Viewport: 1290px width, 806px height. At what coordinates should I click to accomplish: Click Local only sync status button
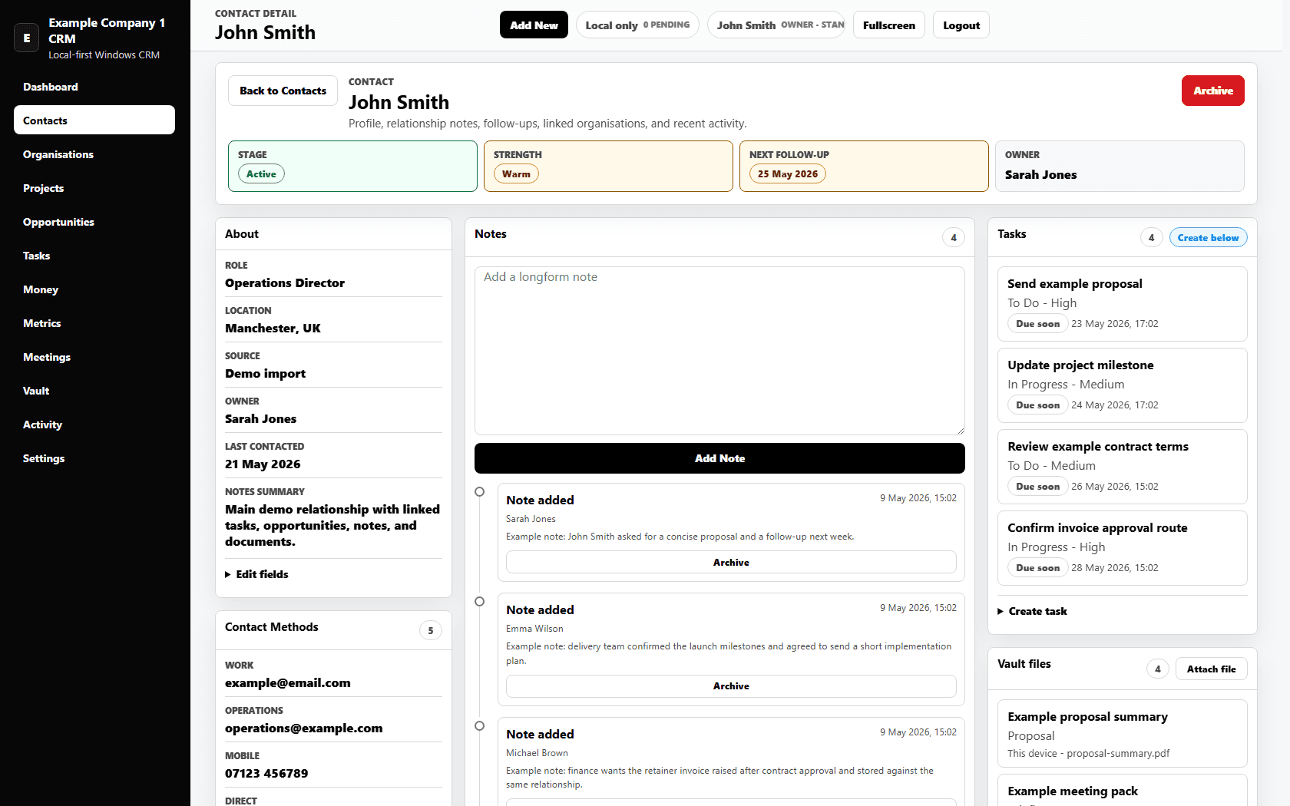point(637,25)
